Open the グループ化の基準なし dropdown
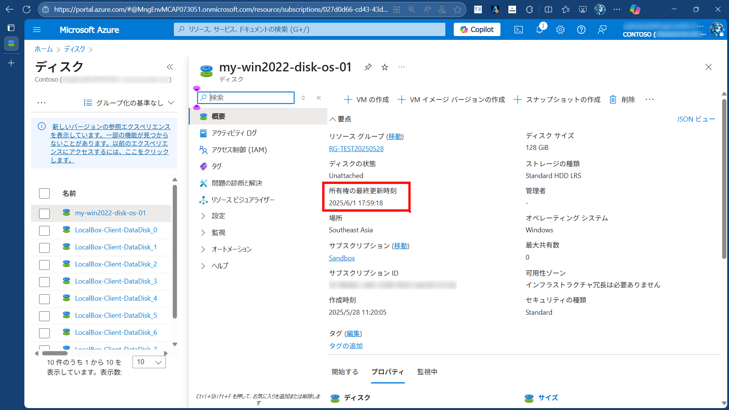The image size is (729, 410). pyautogui.click(x=129, y=103)
